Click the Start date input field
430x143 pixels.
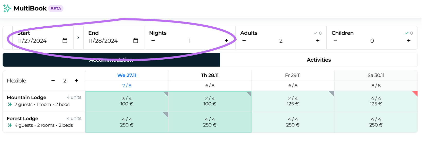(x=36, y=41)
